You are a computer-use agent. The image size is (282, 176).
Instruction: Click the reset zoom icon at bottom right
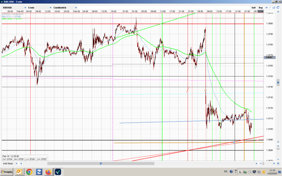(x=278, y=163)
